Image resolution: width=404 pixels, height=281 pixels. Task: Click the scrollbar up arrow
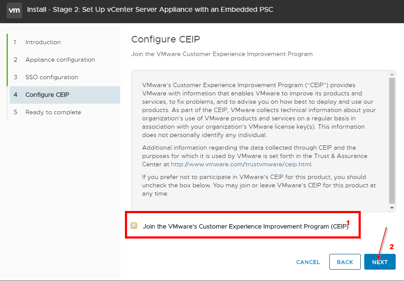coord(392,74)
